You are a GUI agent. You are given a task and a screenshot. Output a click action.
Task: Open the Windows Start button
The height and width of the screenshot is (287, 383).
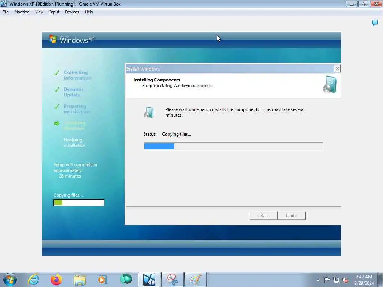pyautogui.click(x=10, y=280)
